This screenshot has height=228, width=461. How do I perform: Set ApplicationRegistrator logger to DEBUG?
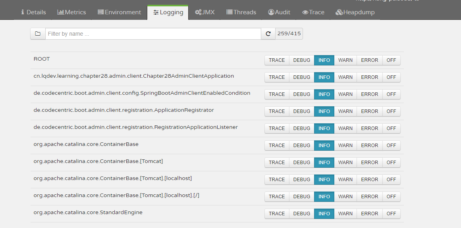click(302, 111)
